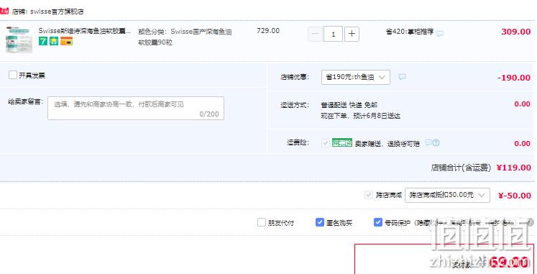Click the cross-store discount ¥-50.00
537x274 pixels.
[x=515, y=196]
